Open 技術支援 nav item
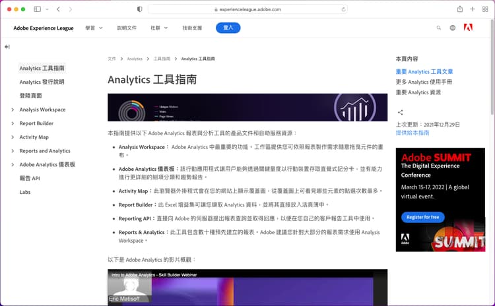The height and width of the screenshot is (306, 495). click(192, 28)
